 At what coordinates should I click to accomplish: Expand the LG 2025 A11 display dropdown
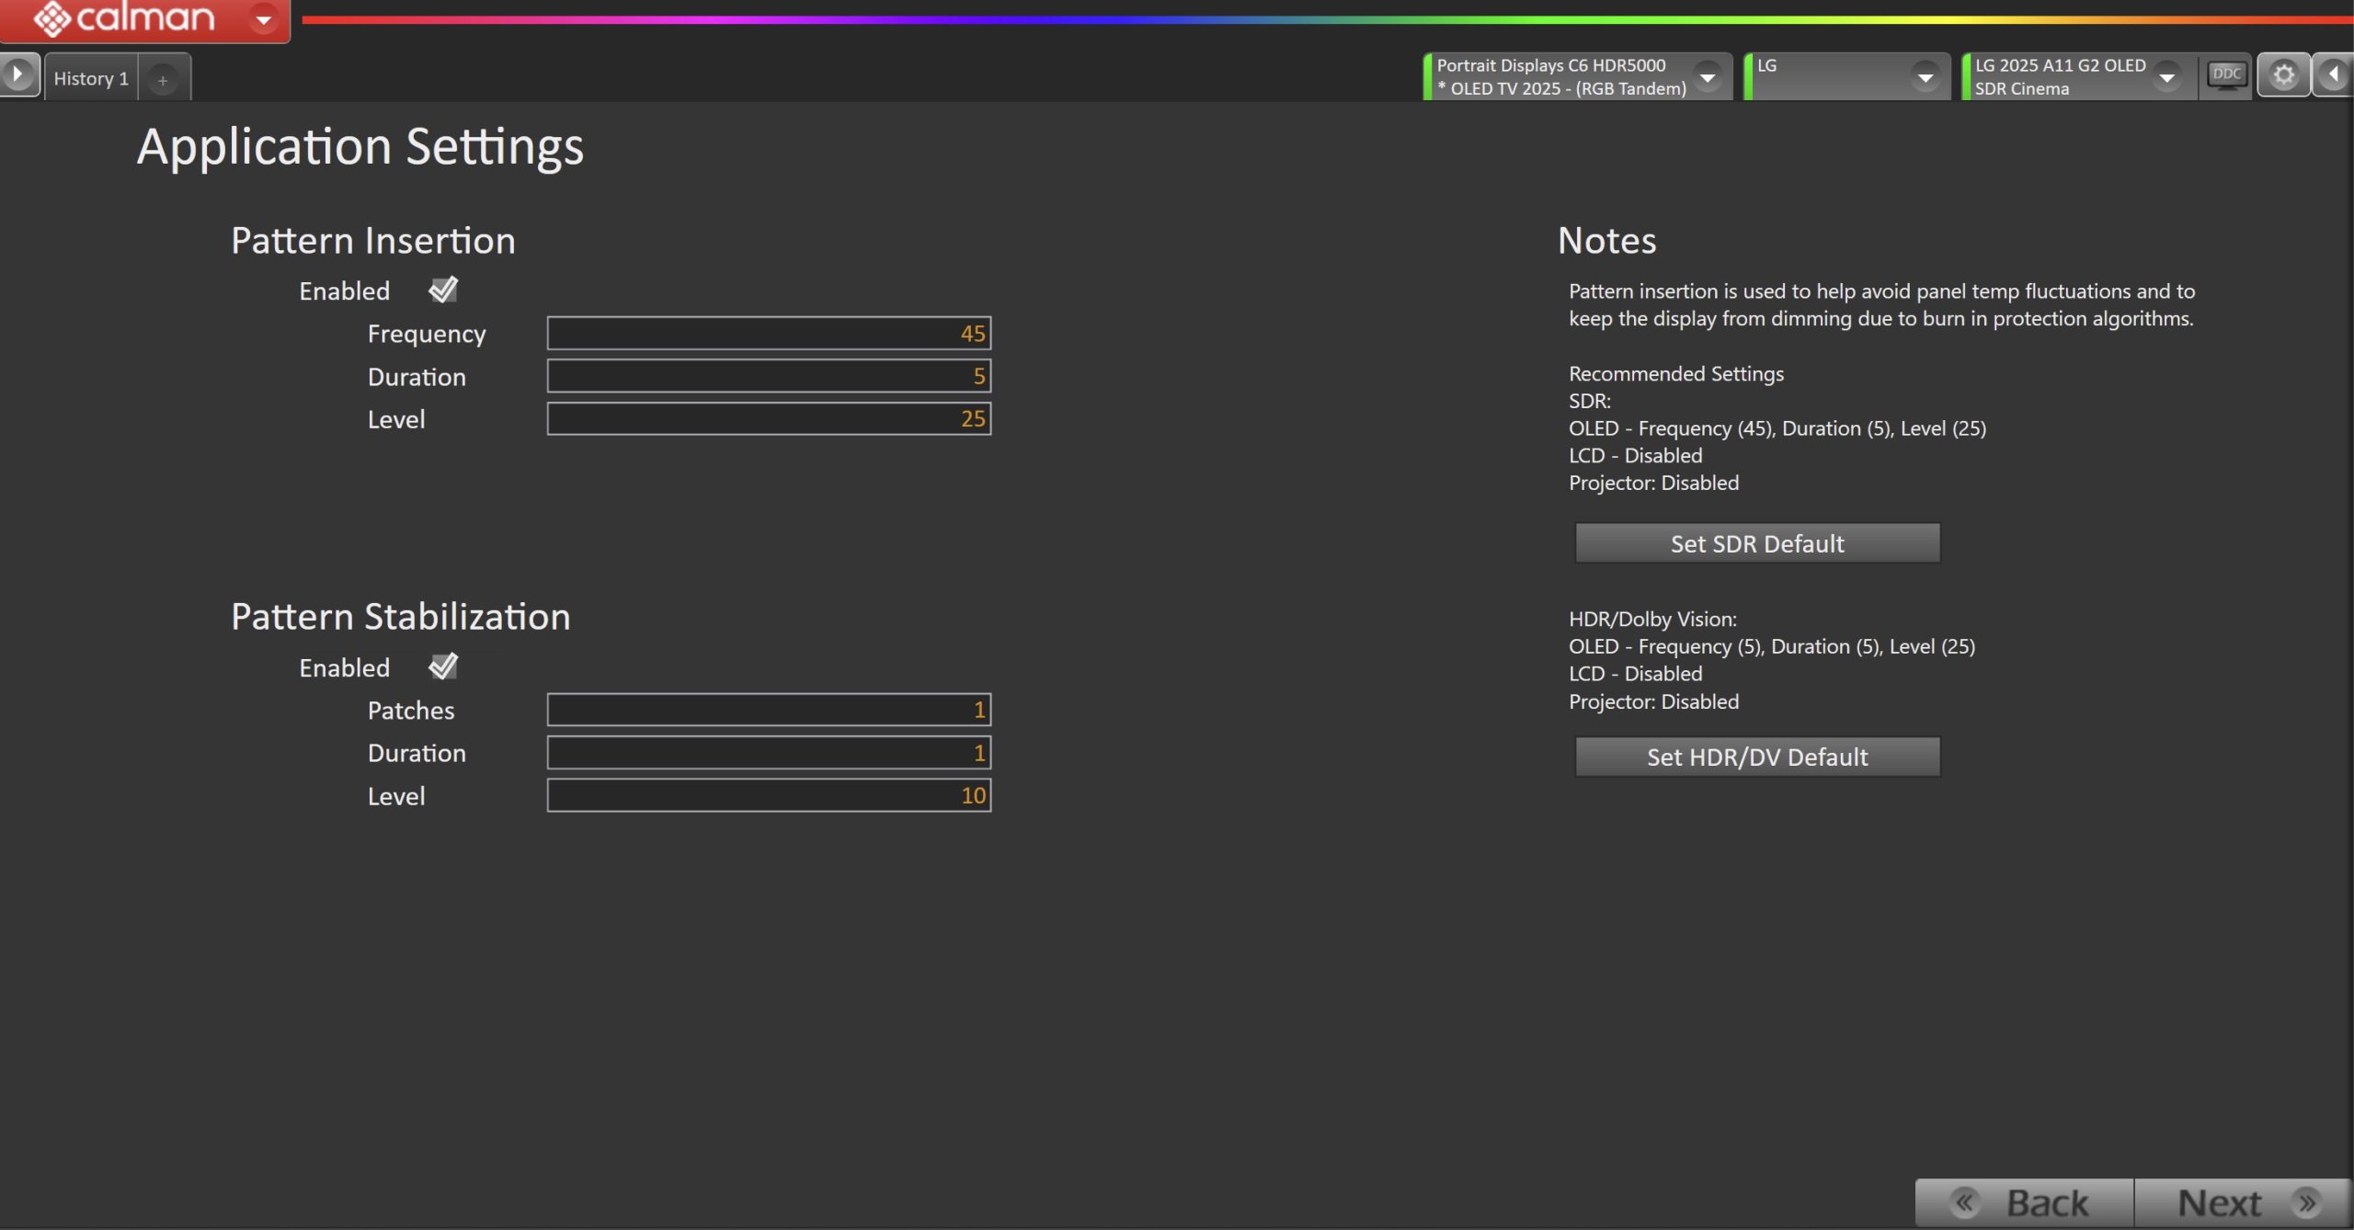[2167, 77]
